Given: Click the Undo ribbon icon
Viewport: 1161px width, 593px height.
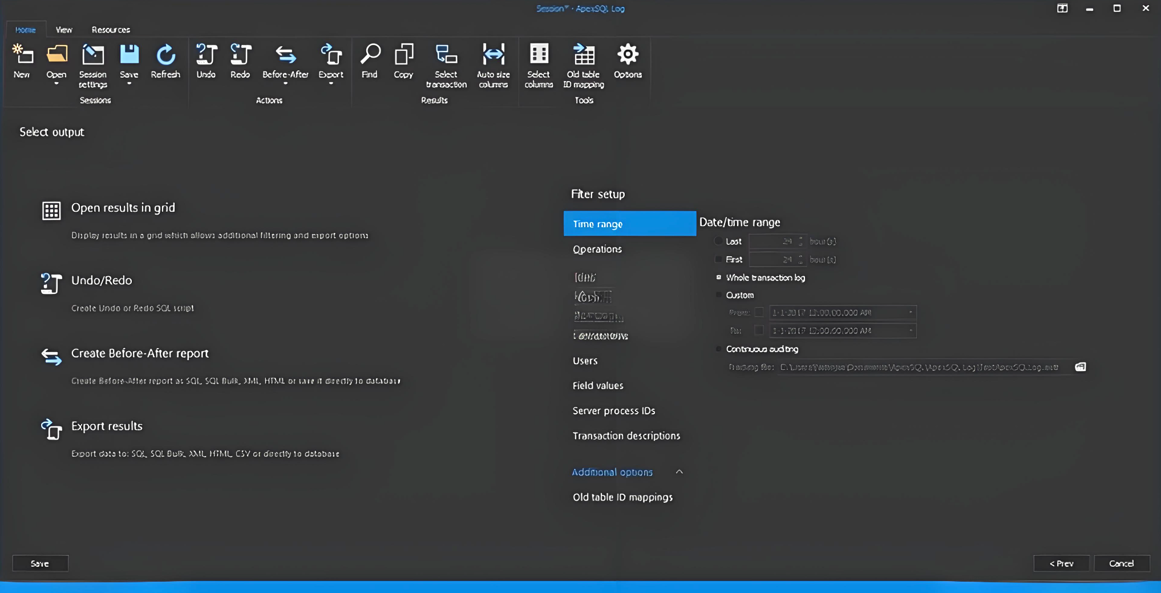Looking at the screenshot, I should click(x=206, y=54).
